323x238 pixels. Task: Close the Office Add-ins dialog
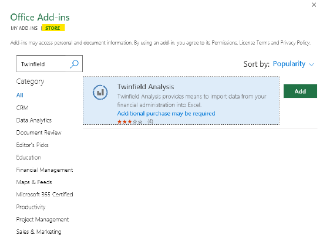pyautogui.click(x=314, y=5)
